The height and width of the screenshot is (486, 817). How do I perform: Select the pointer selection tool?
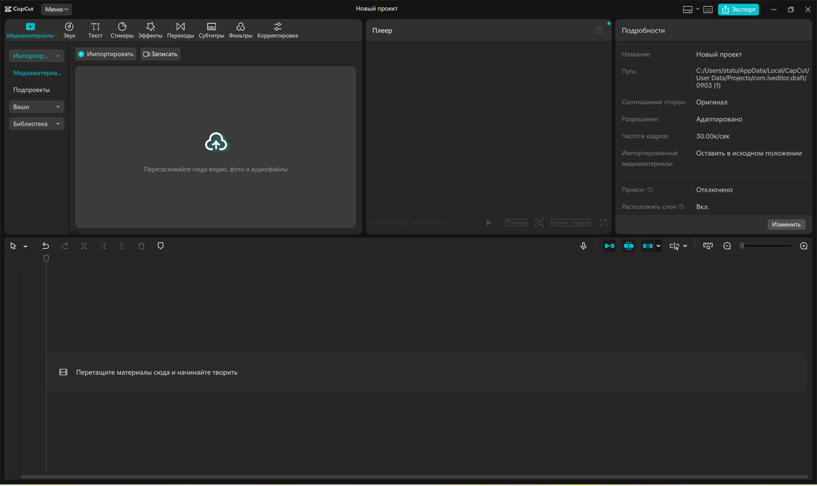[13, 246]
